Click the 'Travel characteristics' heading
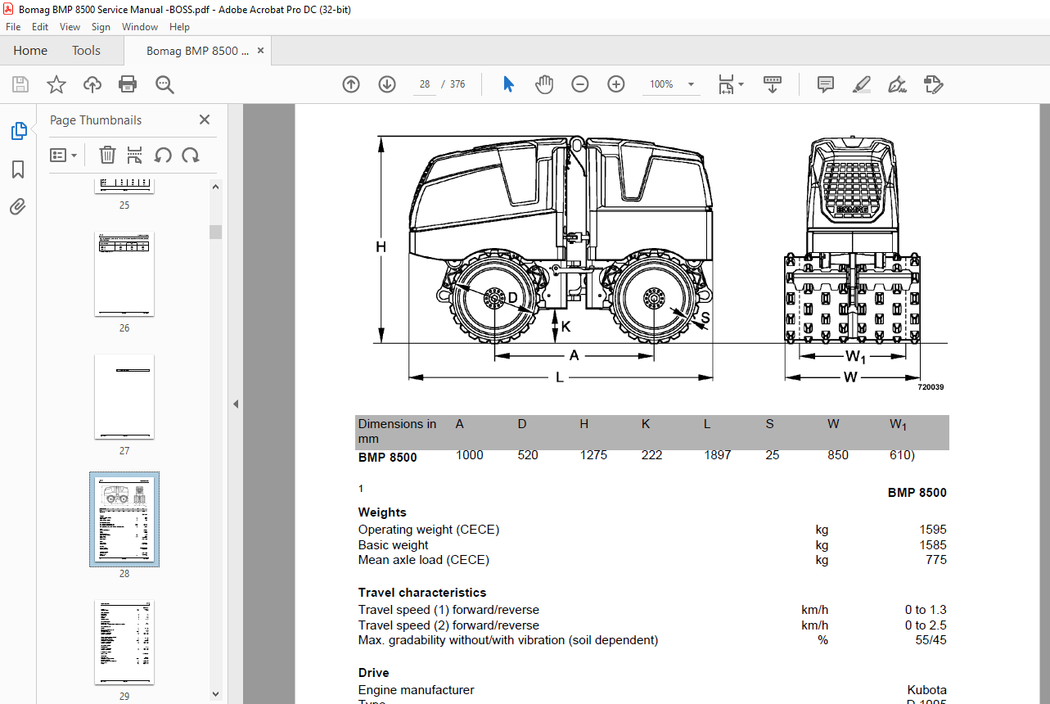1050x704 pixels. (x=422, y=593)
